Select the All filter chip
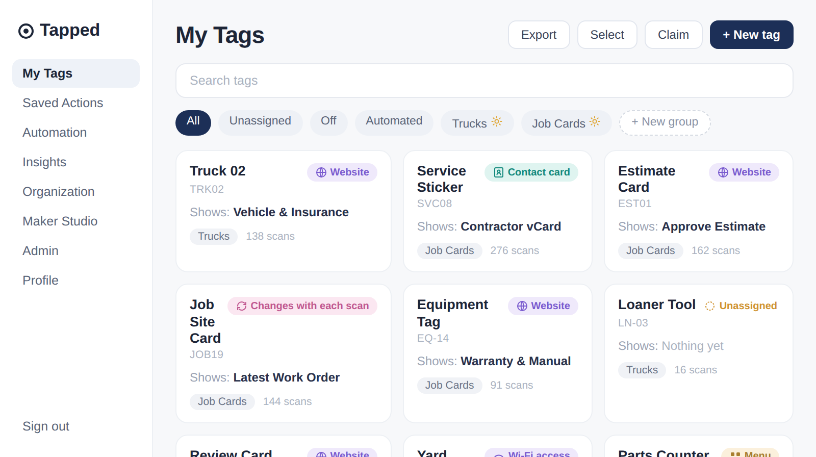This screenshot has width=816, height=457. click(x=193, y=123)
